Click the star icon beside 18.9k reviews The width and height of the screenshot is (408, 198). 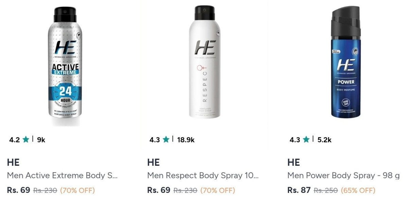pos(166,140)
